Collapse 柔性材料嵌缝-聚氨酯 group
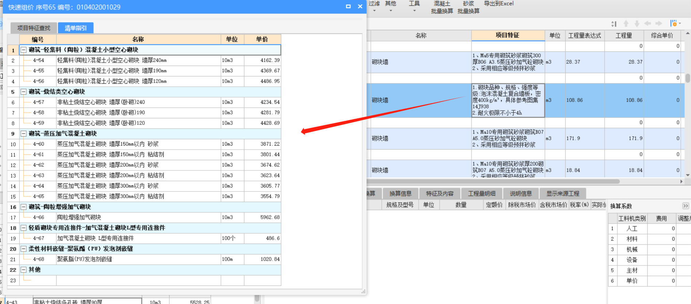Screen dimensions: 691x304 23,249
